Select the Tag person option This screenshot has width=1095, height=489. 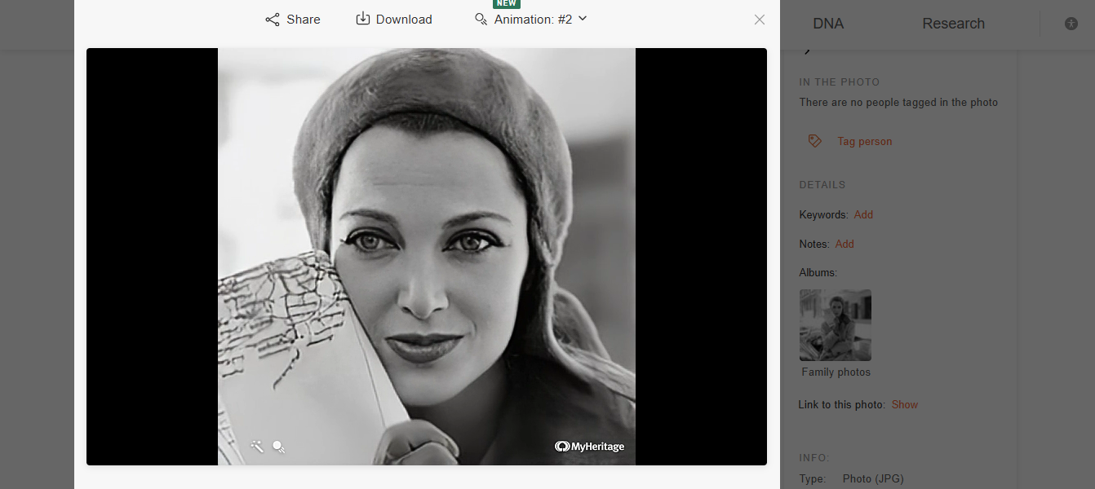(x=864, y=140)
